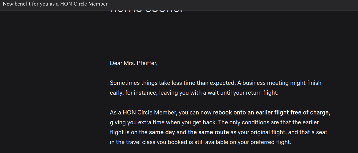Click the bold text "same day"
Viewport: 358px width, 153px height.
[x=162, y=132]
